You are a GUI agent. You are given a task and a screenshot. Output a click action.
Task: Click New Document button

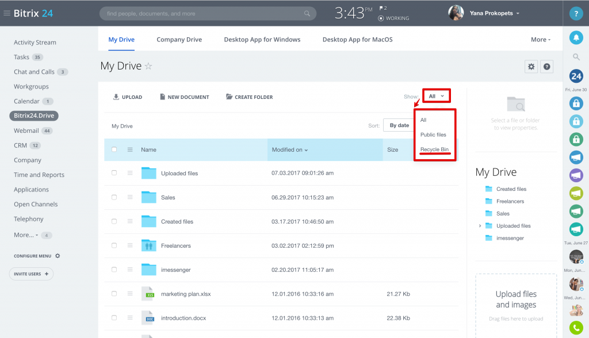coord(185,97)
